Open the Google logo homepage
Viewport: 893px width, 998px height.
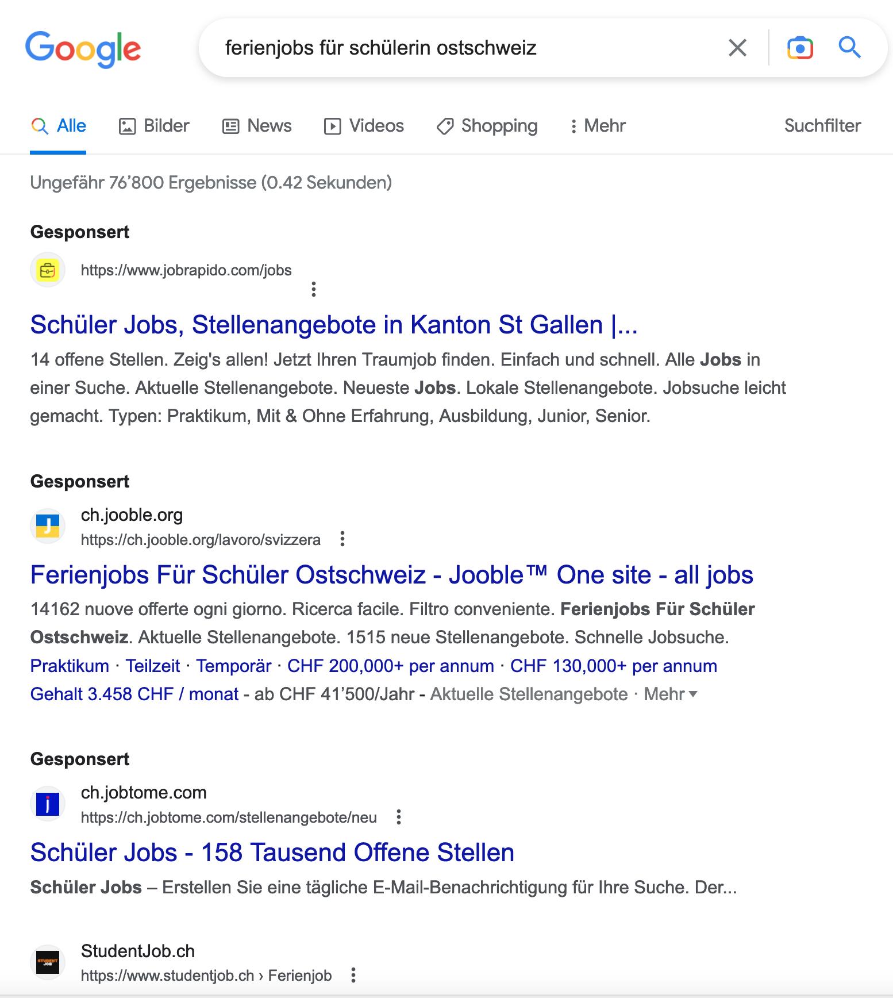coord(83,49)
